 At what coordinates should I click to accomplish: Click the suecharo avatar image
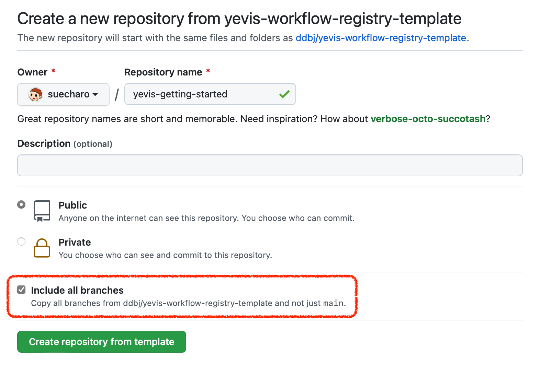tap(35, 94)
